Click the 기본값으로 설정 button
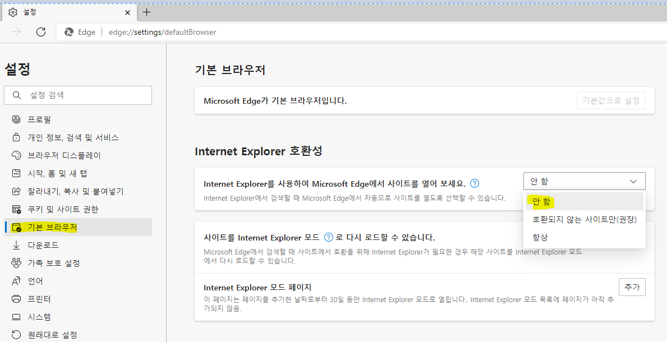 (611, 100)
